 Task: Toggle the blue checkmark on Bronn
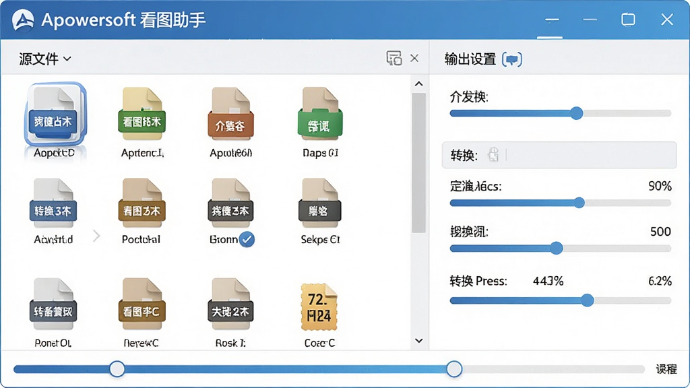tap(247, 239)
